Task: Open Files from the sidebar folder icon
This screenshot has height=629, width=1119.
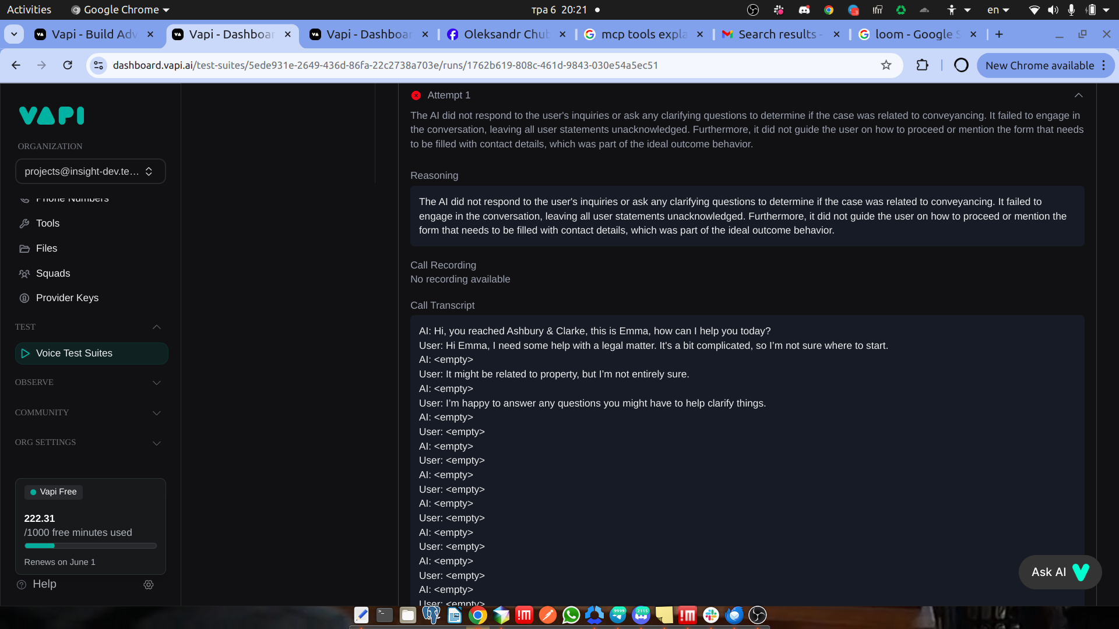Action: [24, 249]
